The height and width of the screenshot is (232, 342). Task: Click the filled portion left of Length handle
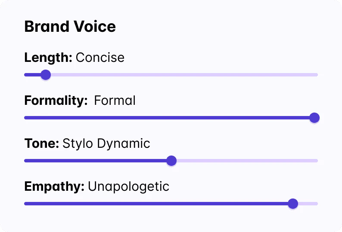[31, 75]
